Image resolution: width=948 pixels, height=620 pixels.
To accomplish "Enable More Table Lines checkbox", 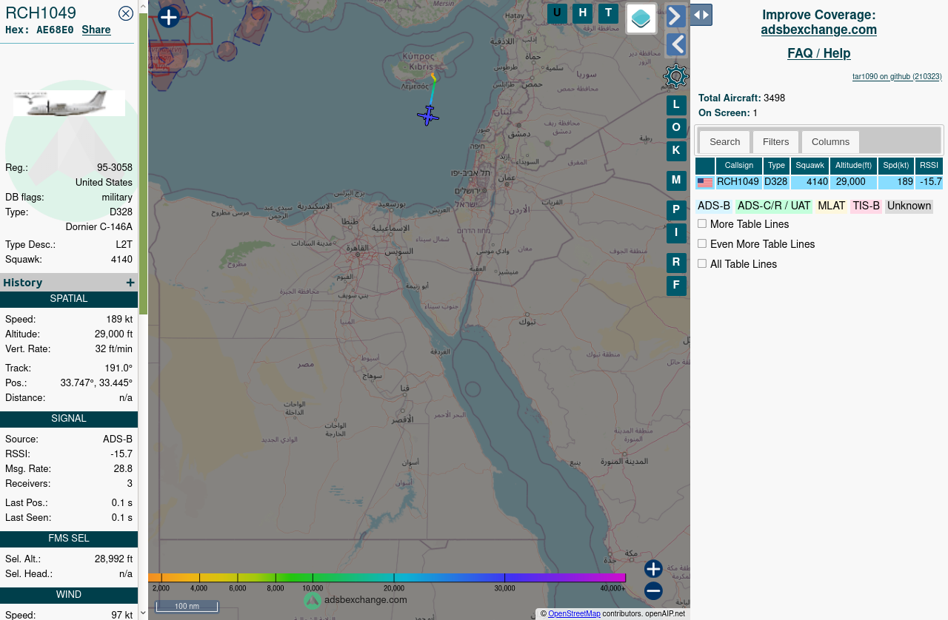I will tap(702, 223).
